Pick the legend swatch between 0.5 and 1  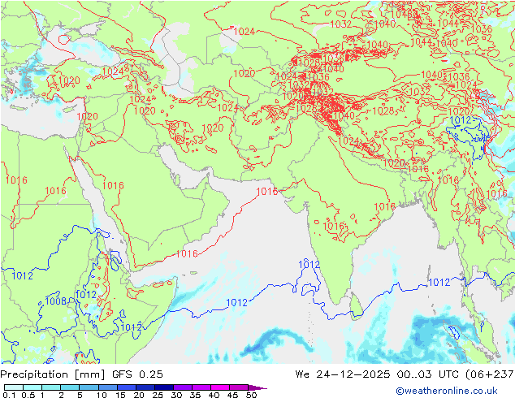pos(32,387)
